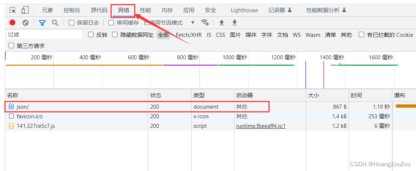416x171 pixels.
Task: Filter requests by 其他 type
Action: click(346, 35)
